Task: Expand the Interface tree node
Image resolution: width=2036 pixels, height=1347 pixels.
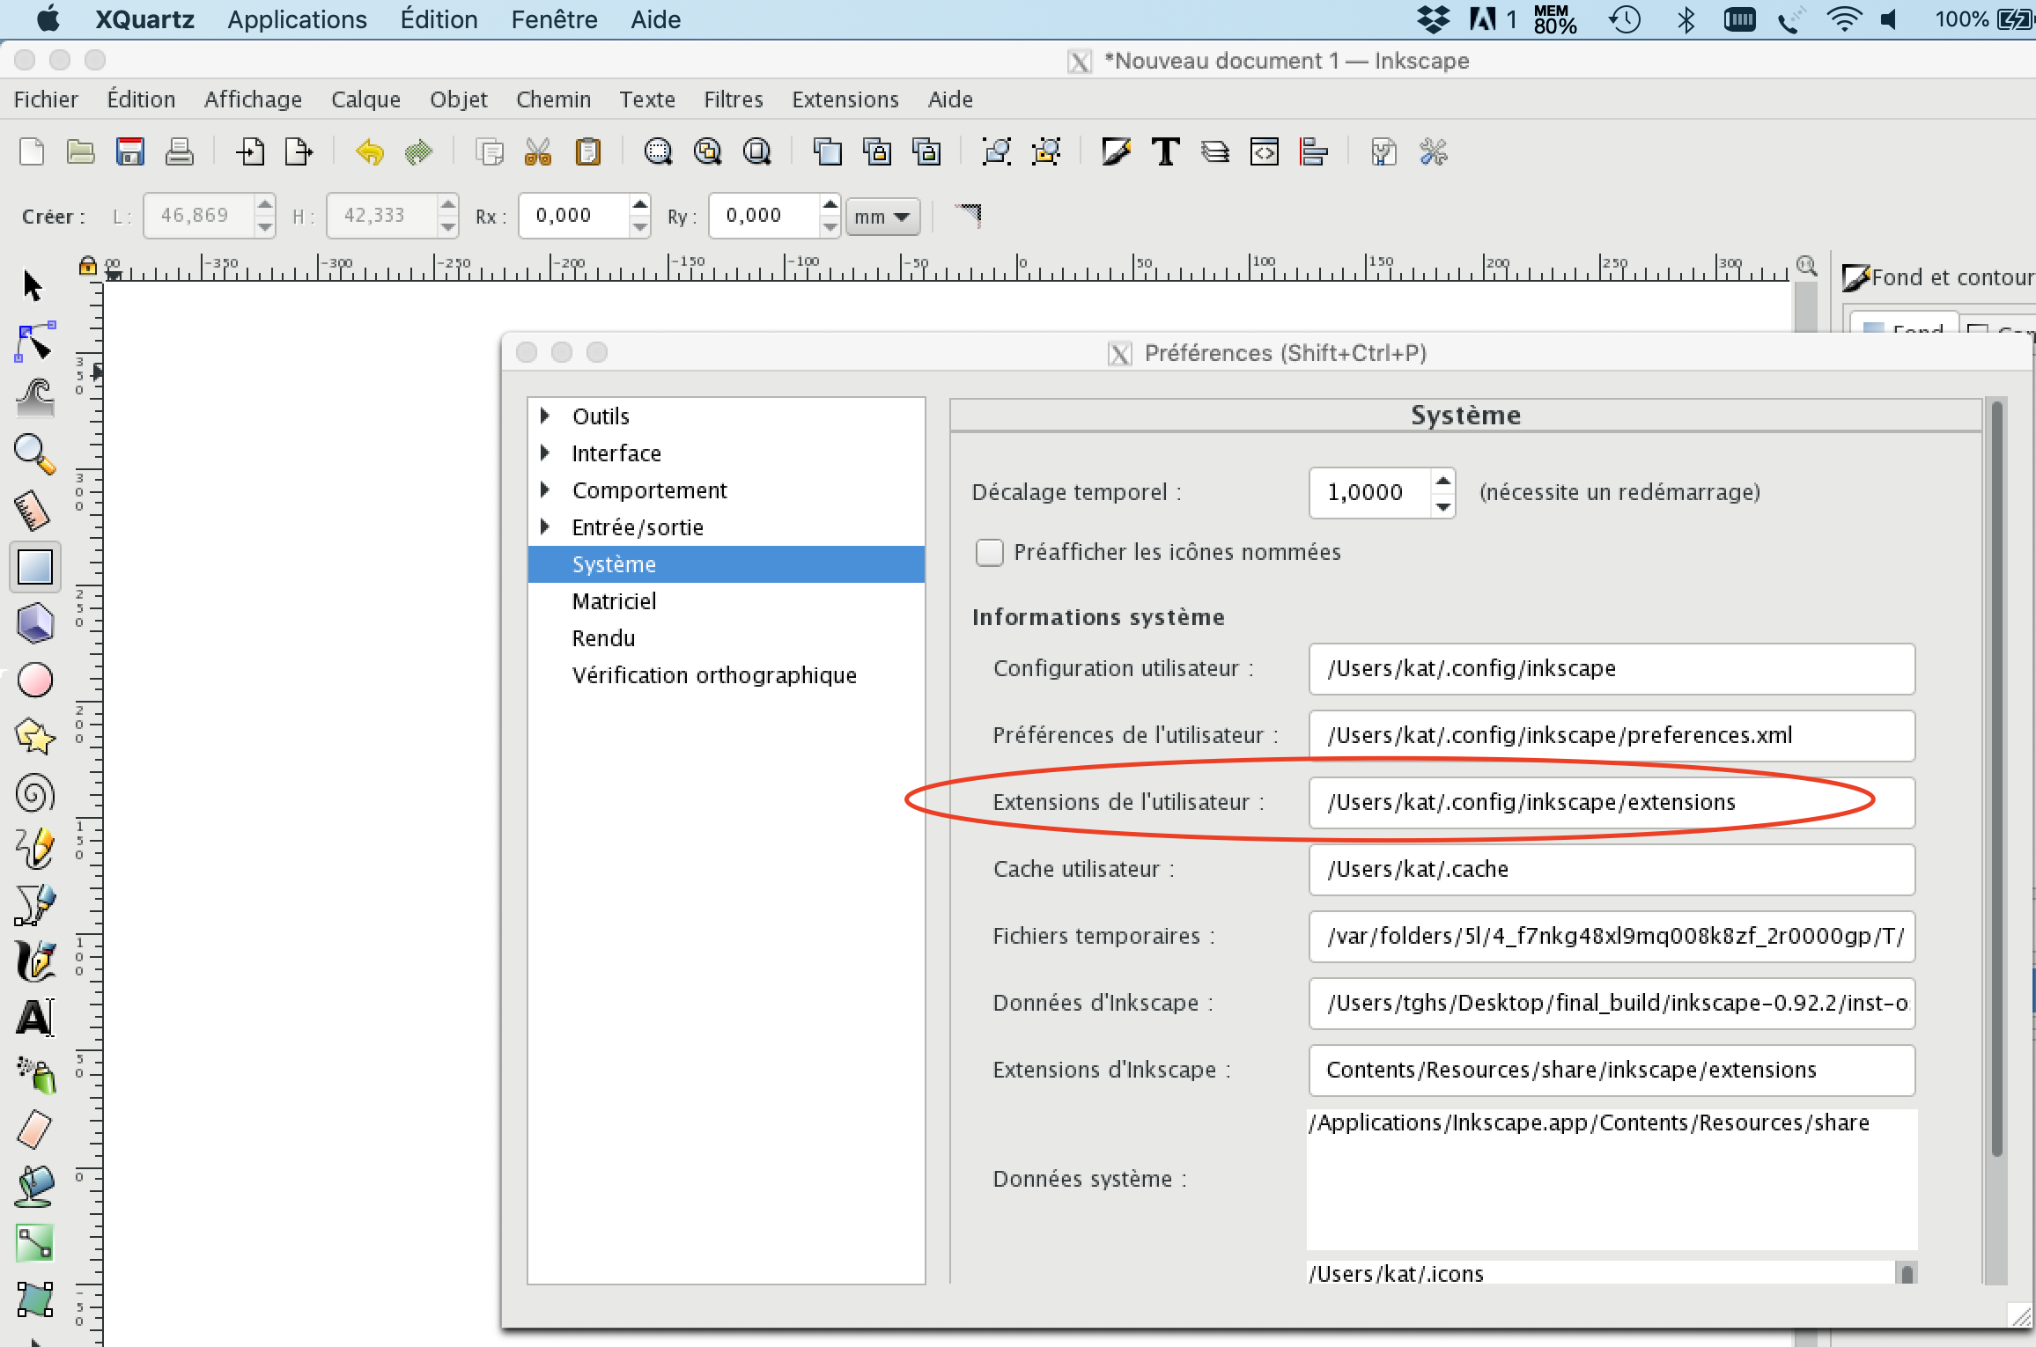Action: click(545, 453)
